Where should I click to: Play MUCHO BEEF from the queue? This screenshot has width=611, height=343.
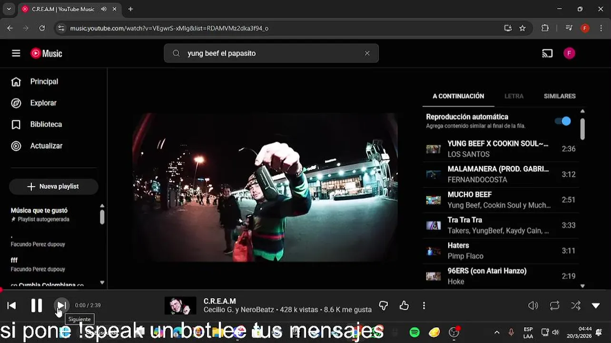coord(501,200)
